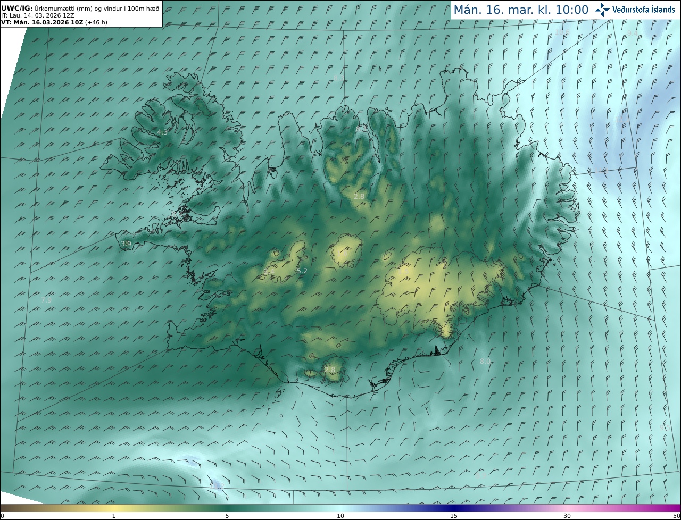The image size is (681, 520).
Task: Click the 10.6 value in the top-right sea
Action: click(562, 32)
